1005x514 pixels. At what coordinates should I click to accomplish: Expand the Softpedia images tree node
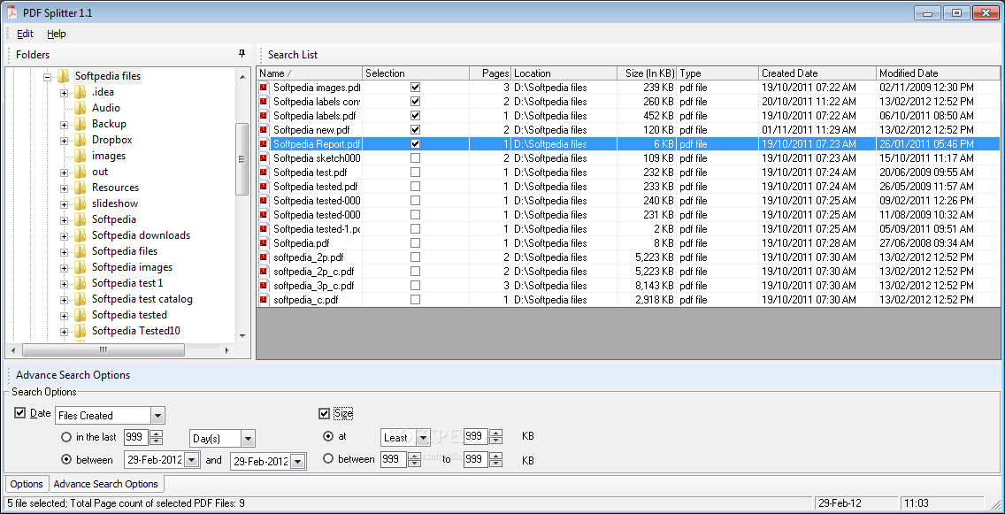coord(64,268)
